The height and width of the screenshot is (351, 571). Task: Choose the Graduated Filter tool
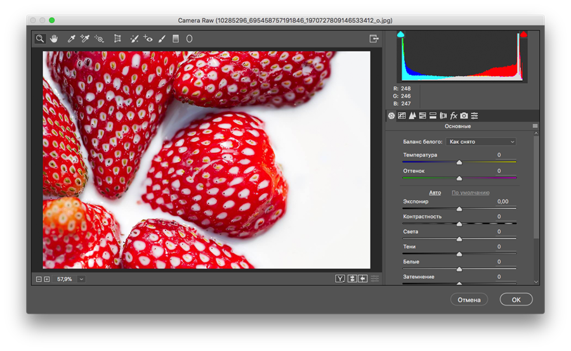pyautogui.click(x=176, y=39)
